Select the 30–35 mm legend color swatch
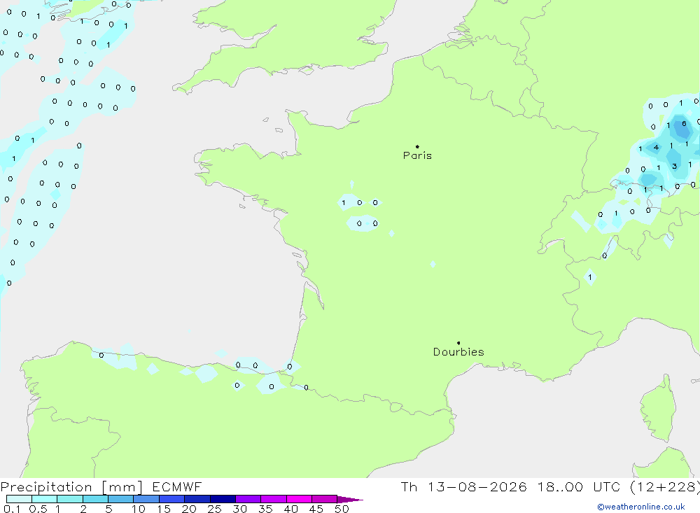 point(248,499)
